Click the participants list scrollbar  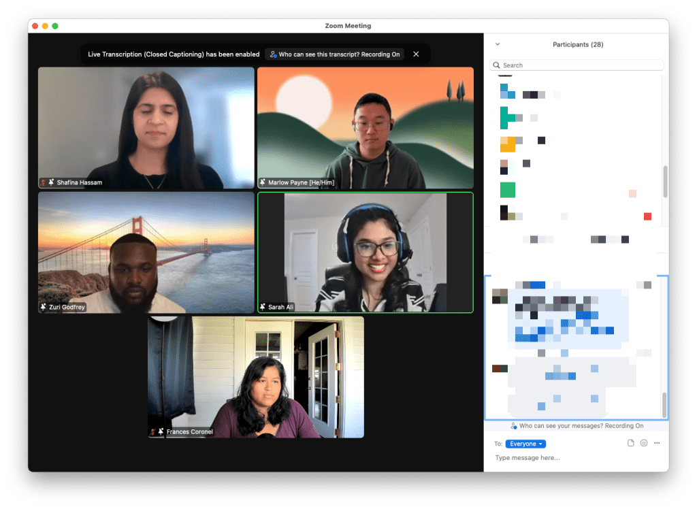click(x=665, y=181)
